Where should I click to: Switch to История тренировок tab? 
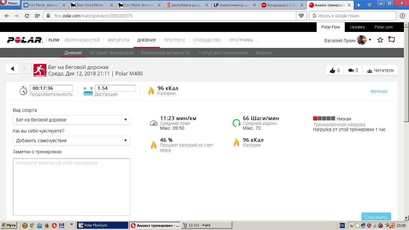pyautogui.click(x=111, y=53)
